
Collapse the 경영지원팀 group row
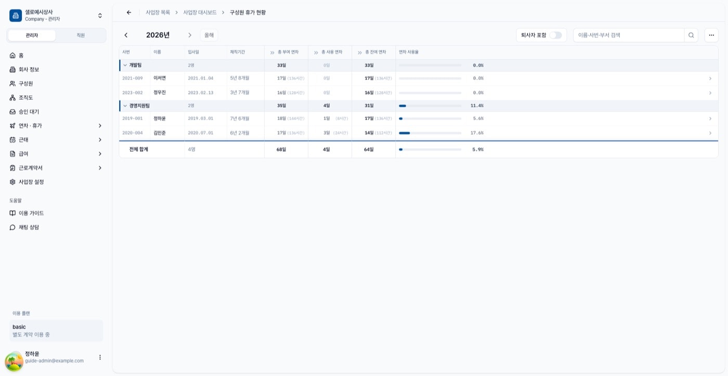pyautogui.click(x=125, y=106)
